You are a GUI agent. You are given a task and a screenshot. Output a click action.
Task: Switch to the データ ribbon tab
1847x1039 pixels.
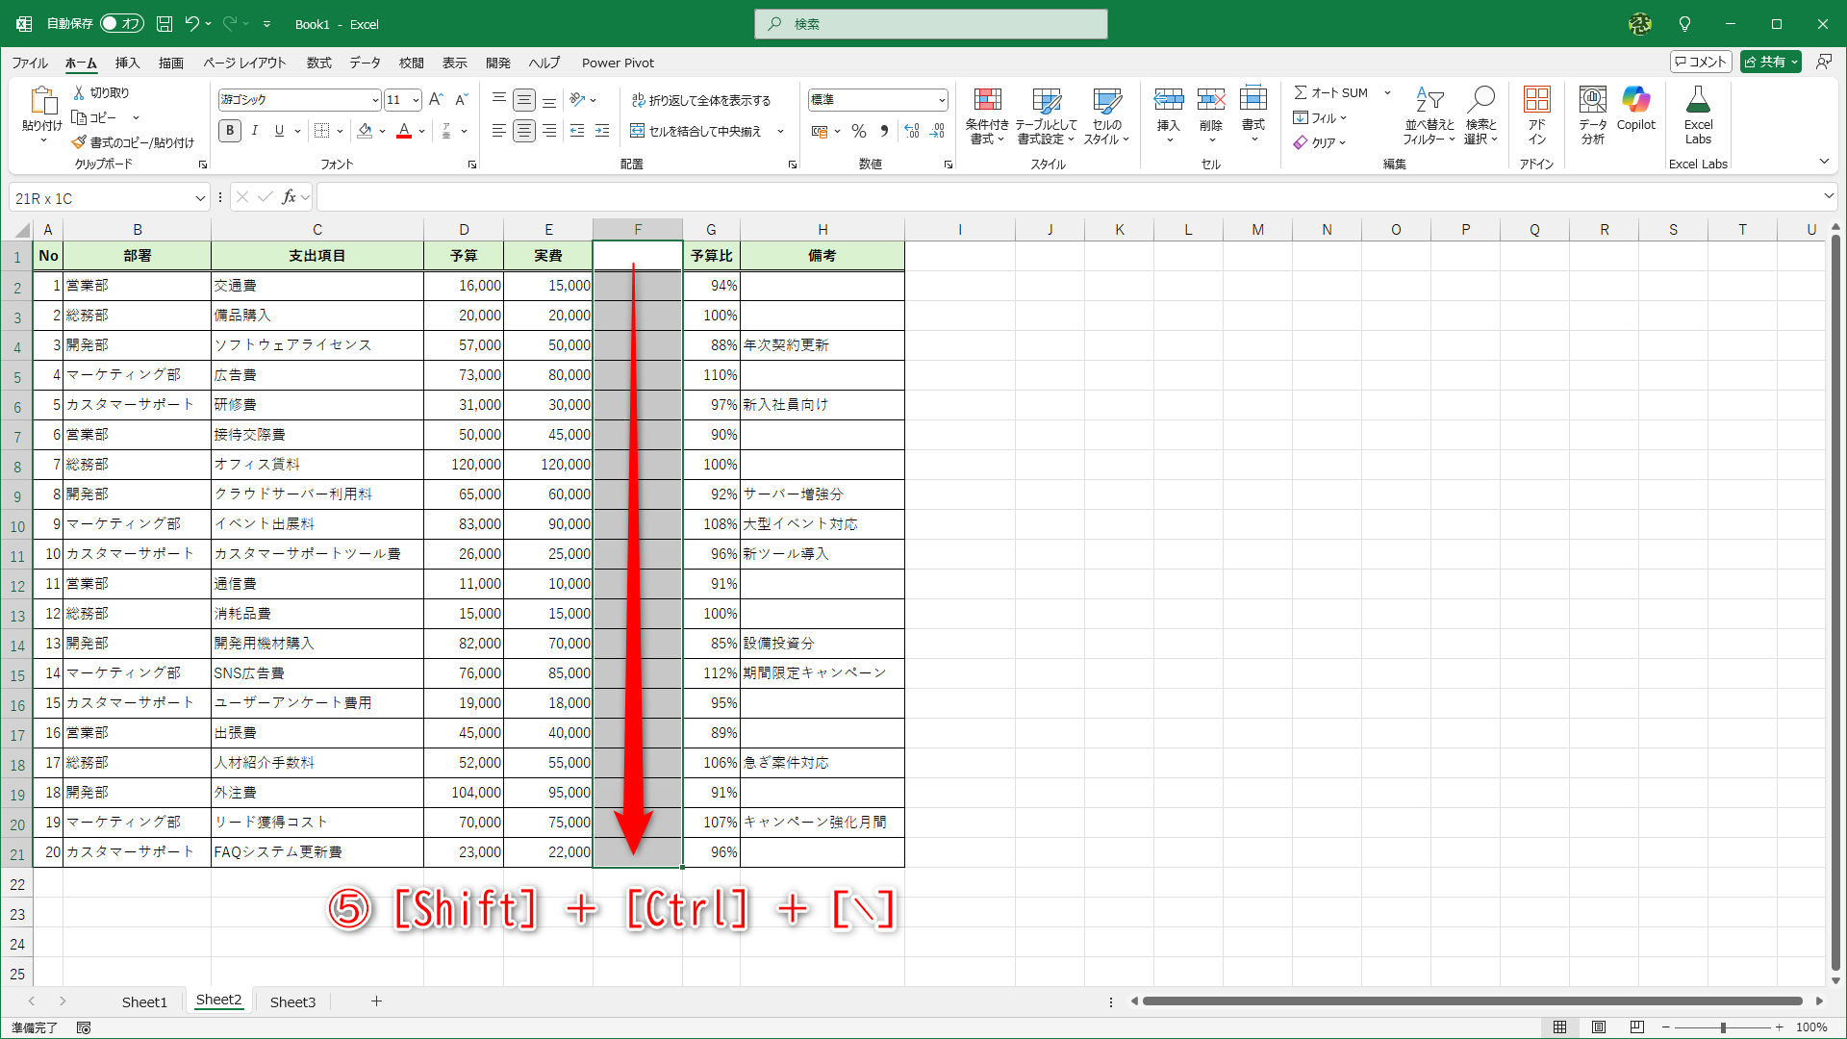click(x=365, y=63)
